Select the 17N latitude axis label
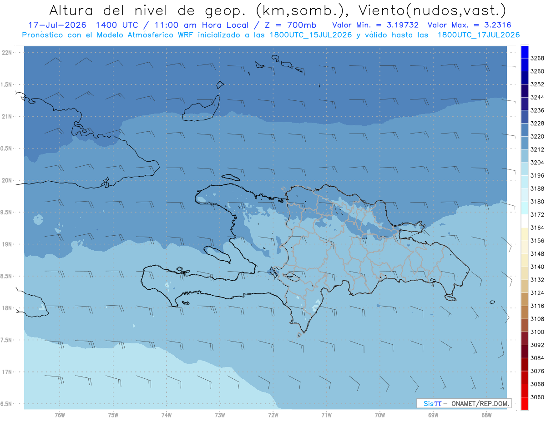Viewport: 546px width, 421px height. pyautogui.click(x=7, y=372)
